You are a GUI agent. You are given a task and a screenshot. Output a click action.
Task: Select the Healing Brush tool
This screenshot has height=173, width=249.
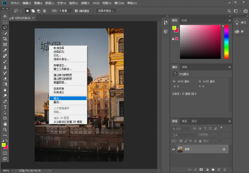5,56
